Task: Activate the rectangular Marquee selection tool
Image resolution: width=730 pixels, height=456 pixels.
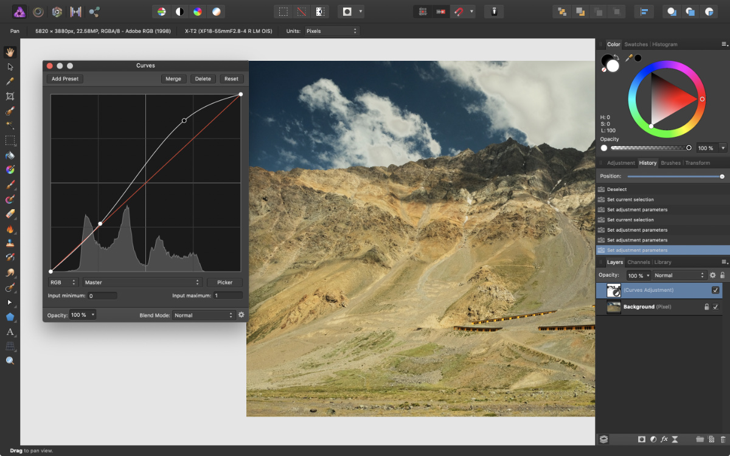Action: click(10, 140)
